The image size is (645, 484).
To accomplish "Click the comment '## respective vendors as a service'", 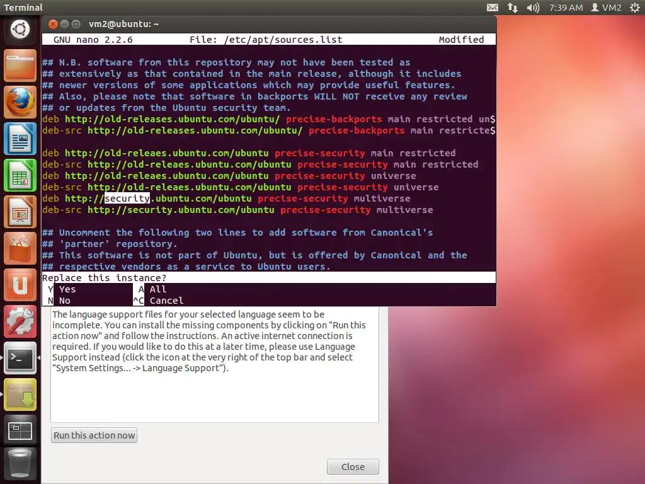I will (x=186, y=267).
